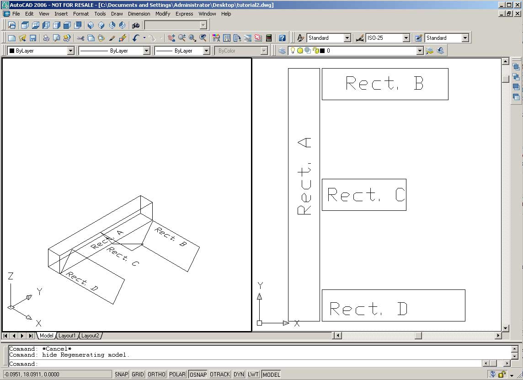523x380 pixels.
Task: Click the Plot printer icon
Action: 46,38
